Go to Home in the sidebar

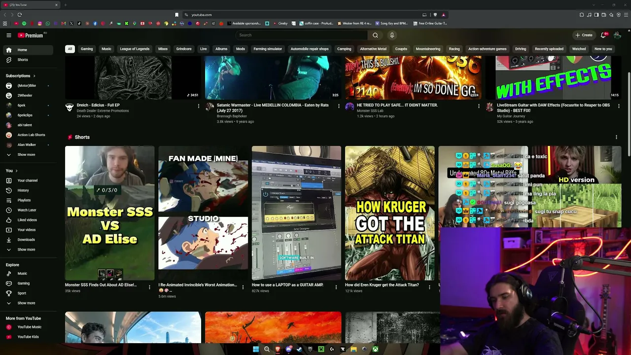29,50
